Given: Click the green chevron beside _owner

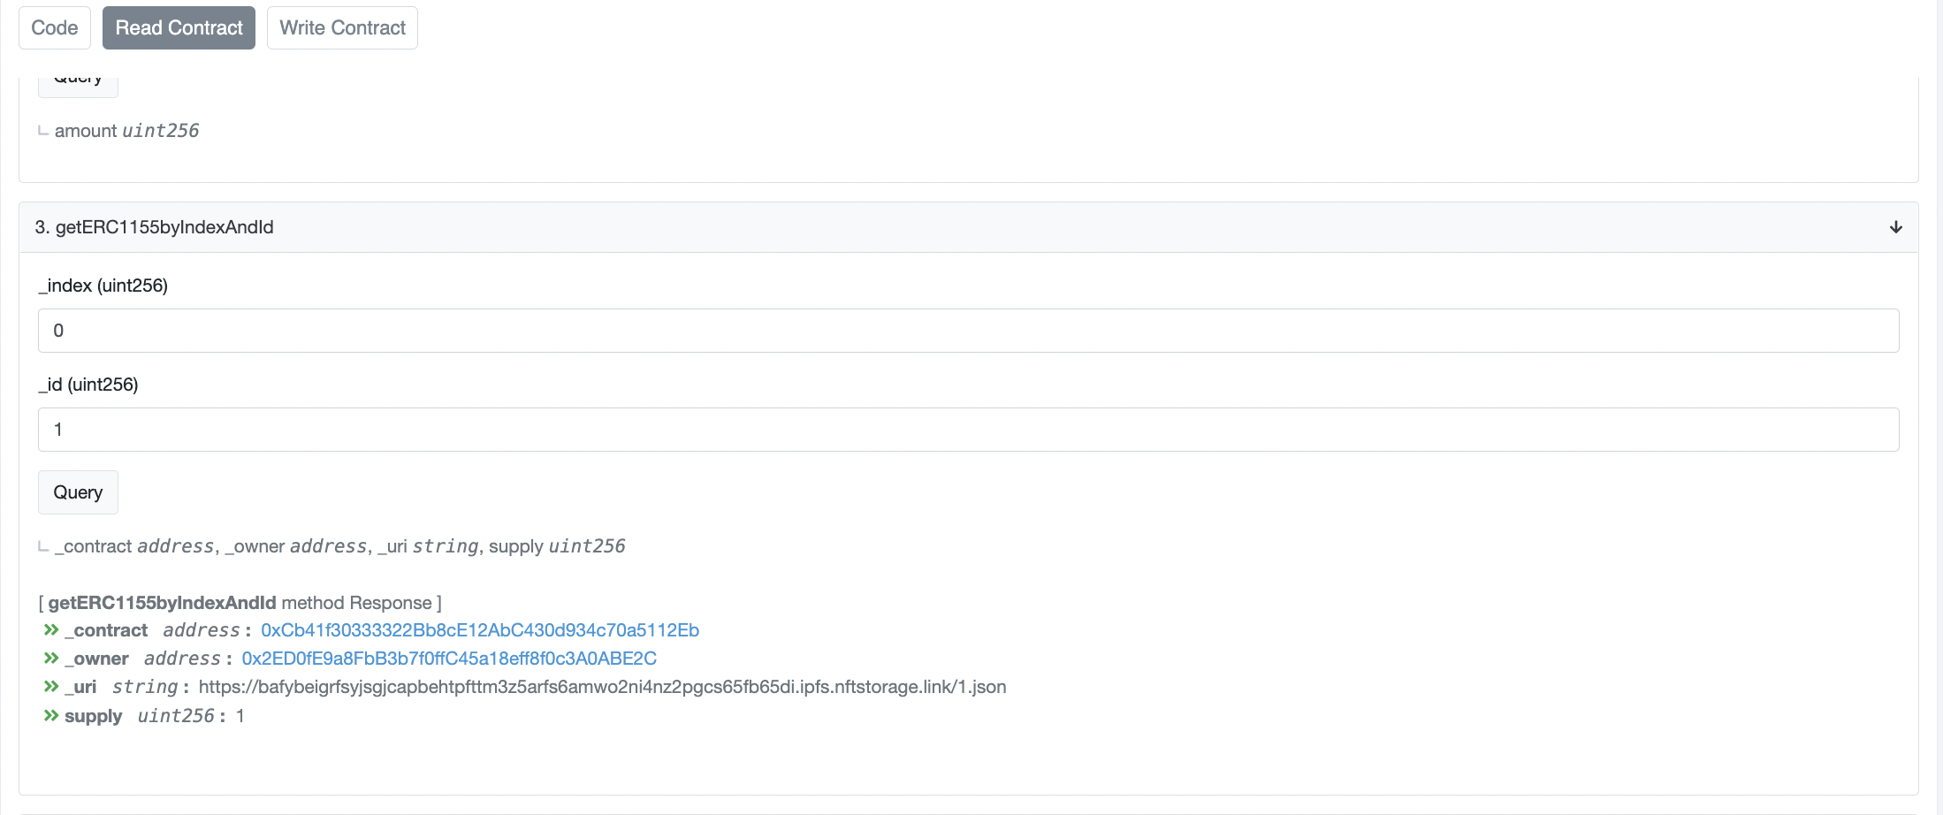Looking at the screenshot, I should coord(51,659).
